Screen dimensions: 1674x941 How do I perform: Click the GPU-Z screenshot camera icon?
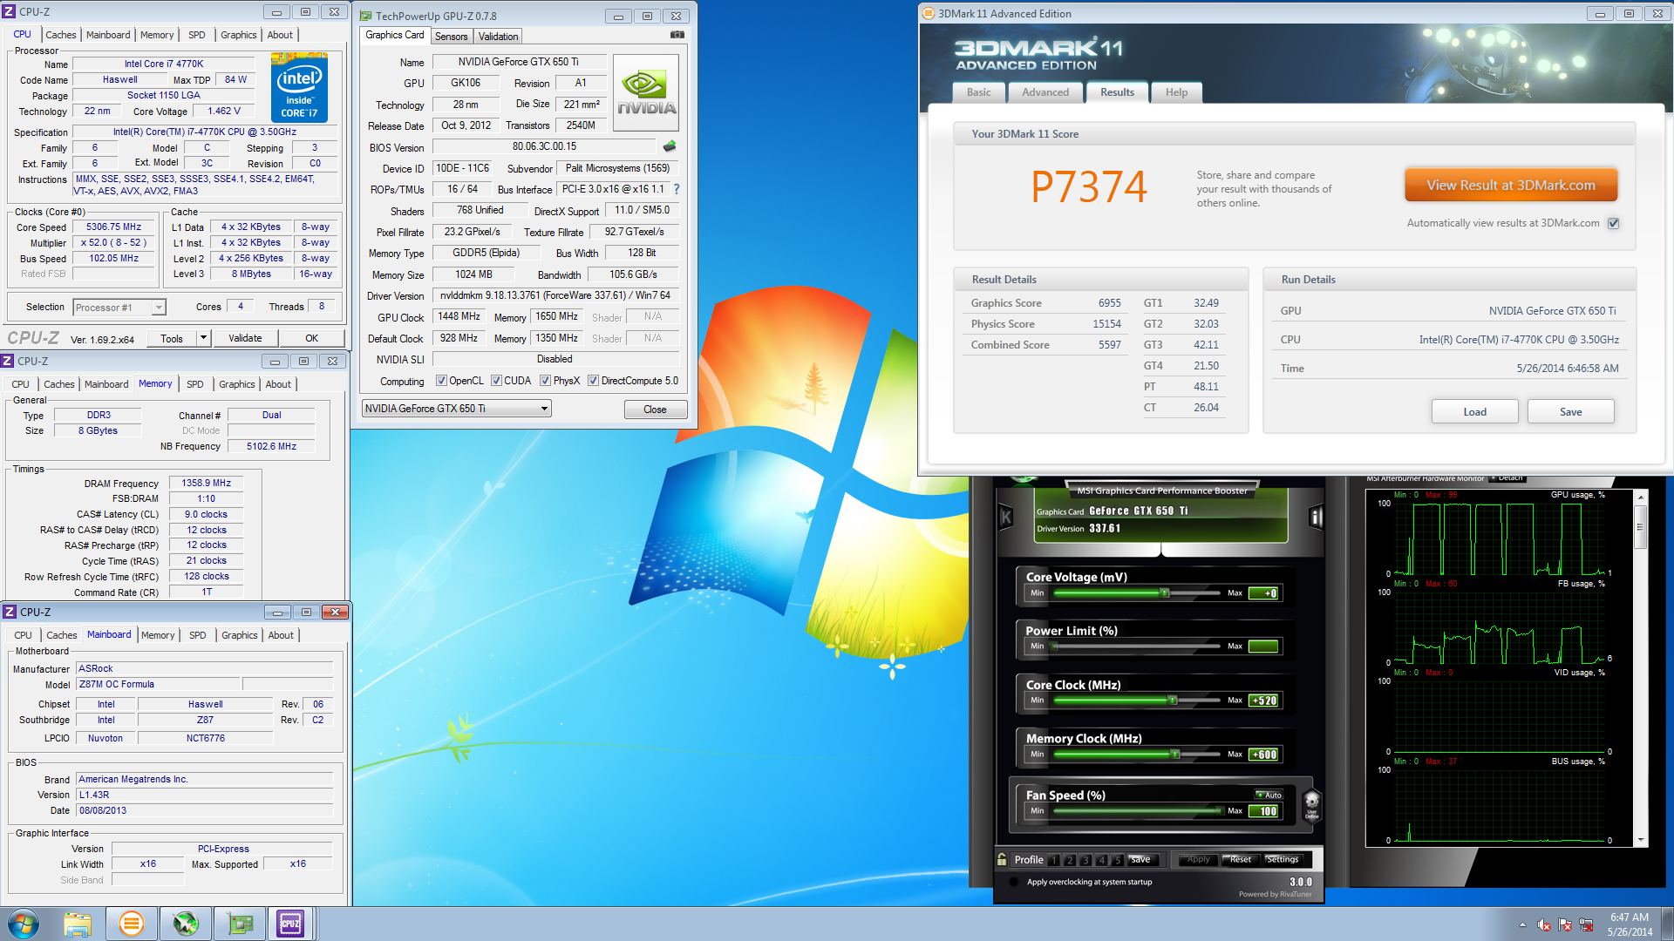point(677,35)
